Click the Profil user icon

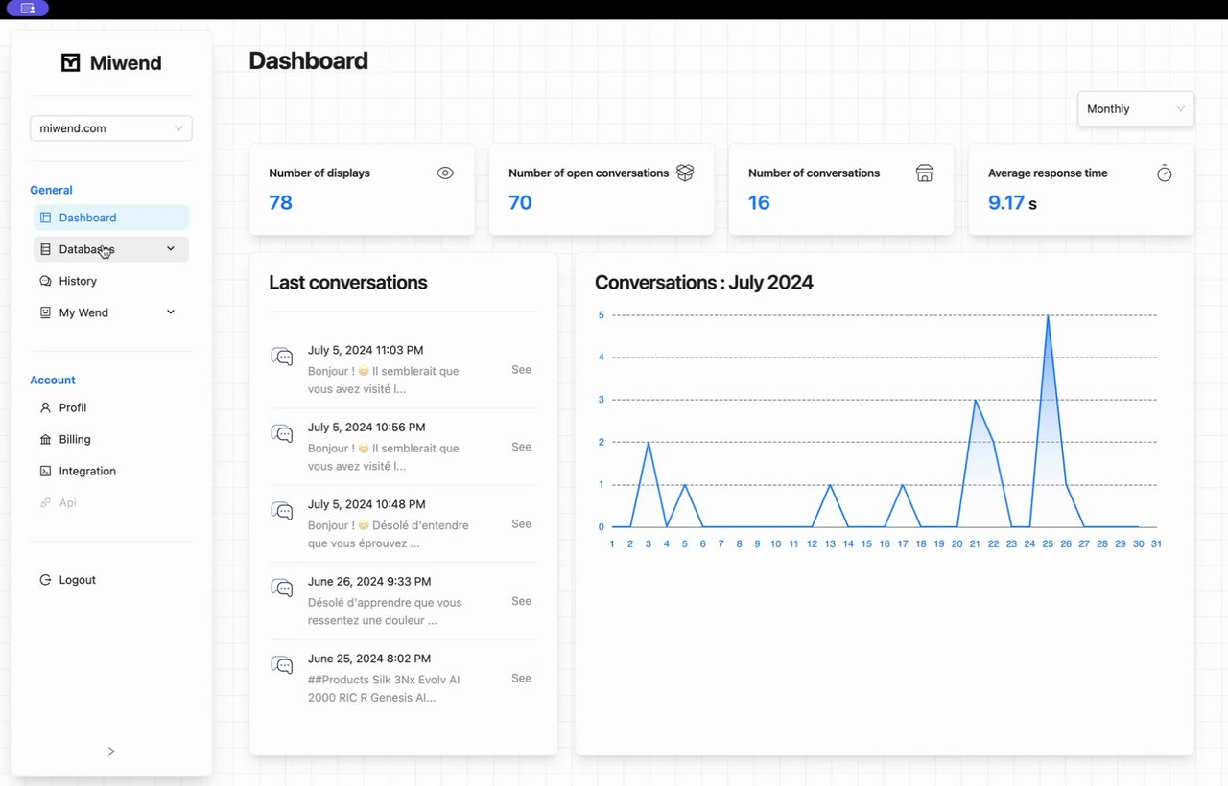tap(45, 407)
